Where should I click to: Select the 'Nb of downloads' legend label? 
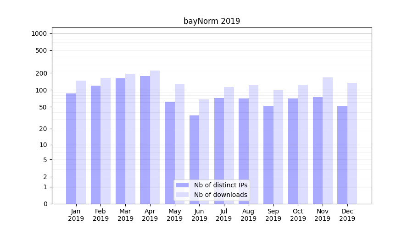point(220,195)
